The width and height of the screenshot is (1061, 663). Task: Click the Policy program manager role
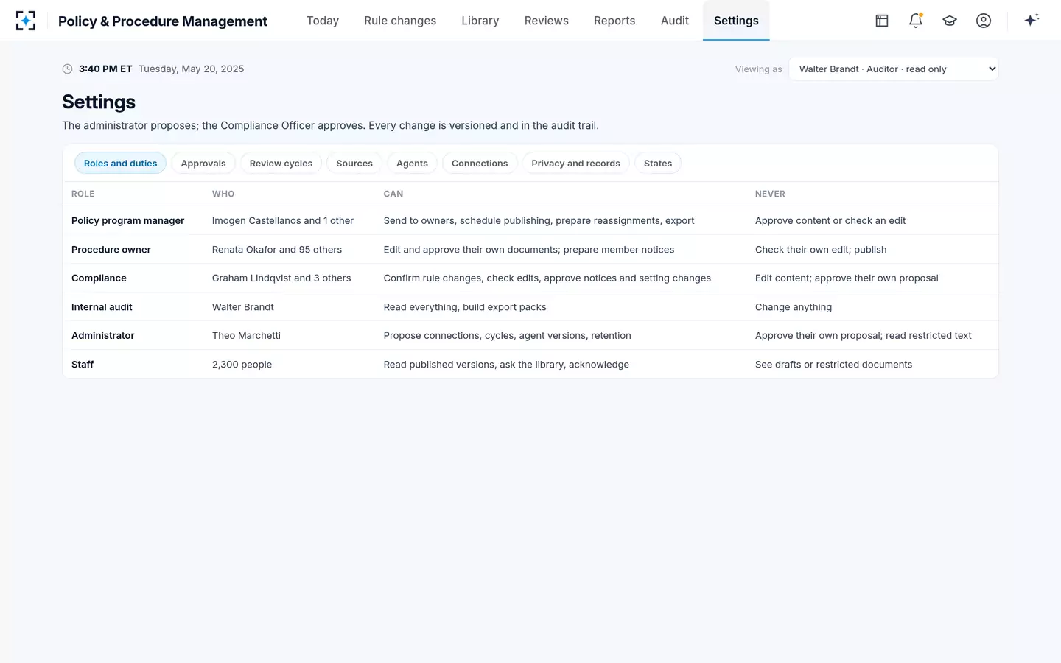[x=127, y=220]
